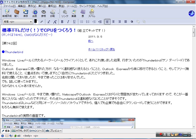Click the bring layer forward icon

[144, 22]
